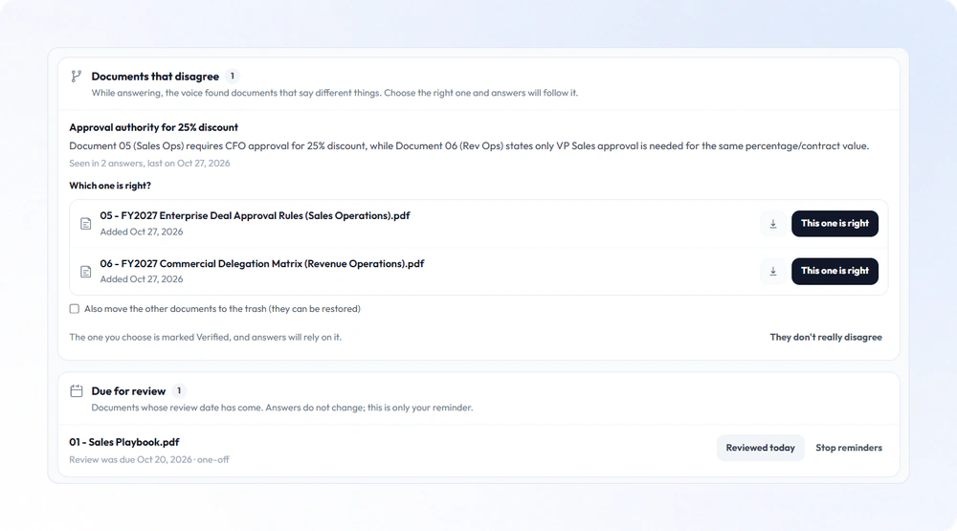The image size is (957, 531).
Task: Mark document 05 Sales Operations as the right one
Action: [835, 223]
